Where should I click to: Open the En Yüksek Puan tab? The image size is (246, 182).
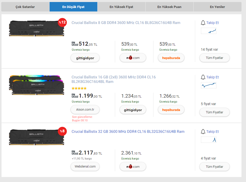click(169, 7)
